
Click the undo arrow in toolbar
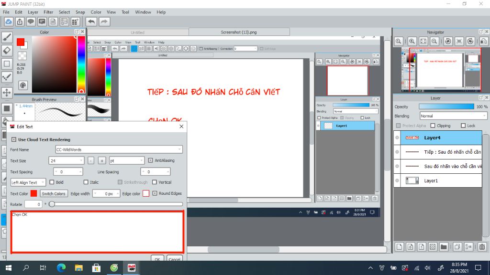coord(91,21)
